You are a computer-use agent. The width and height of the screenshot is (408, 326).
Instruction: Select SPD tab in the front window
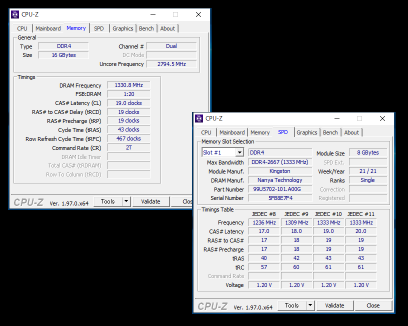tap(283, 132)
